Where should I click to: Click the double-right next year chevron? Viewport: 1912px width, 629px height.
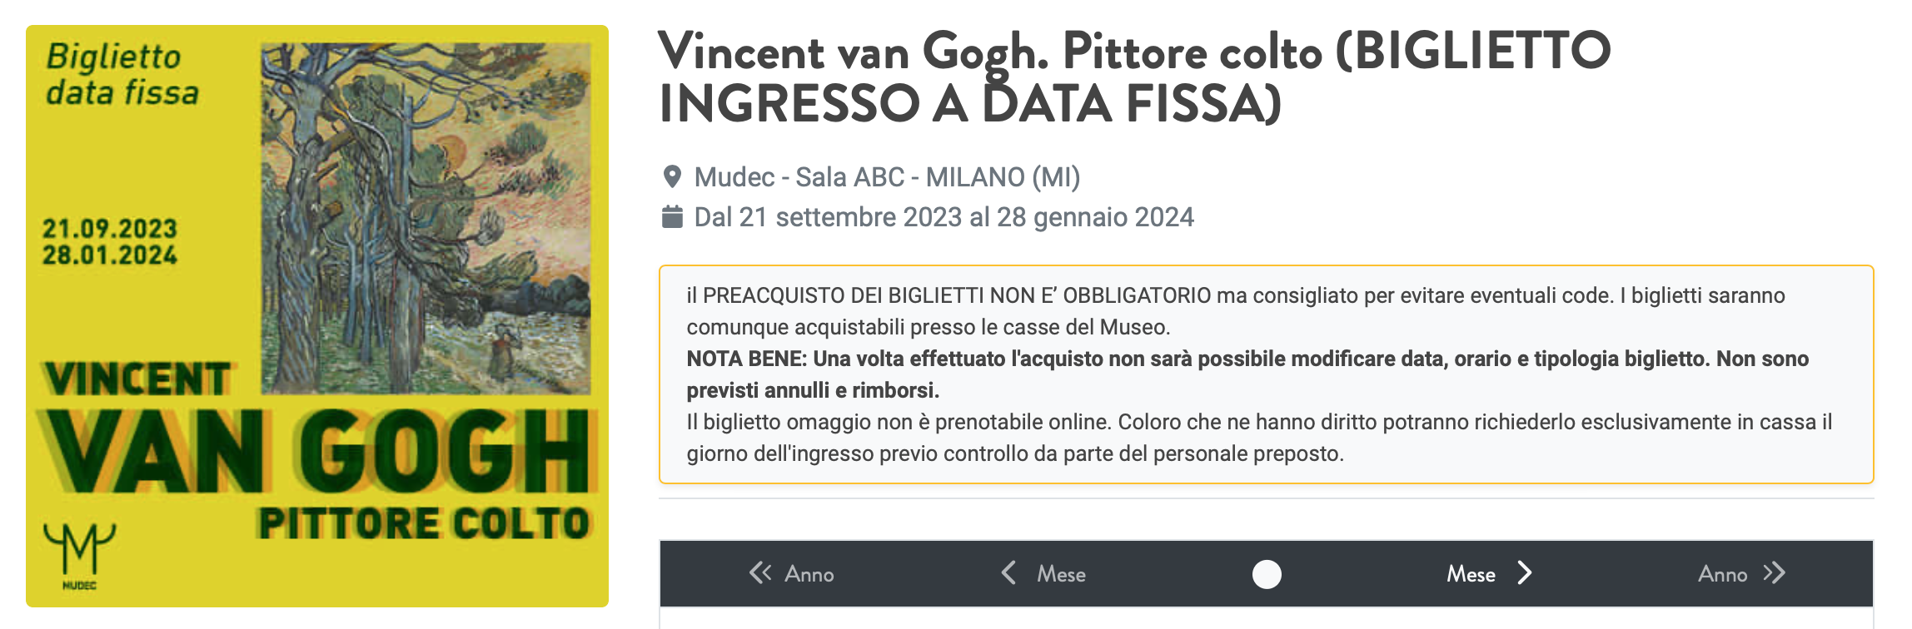point(1774,573)
